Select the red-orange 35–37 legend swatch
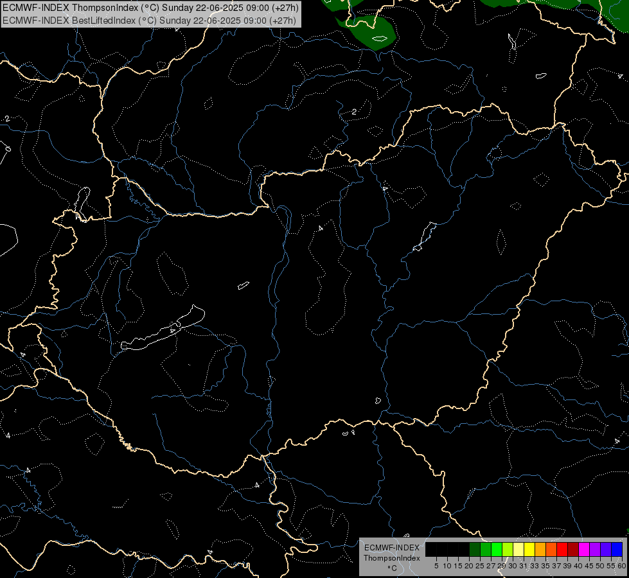The height and width of the screenshot is (578, 629). (551, 549)
